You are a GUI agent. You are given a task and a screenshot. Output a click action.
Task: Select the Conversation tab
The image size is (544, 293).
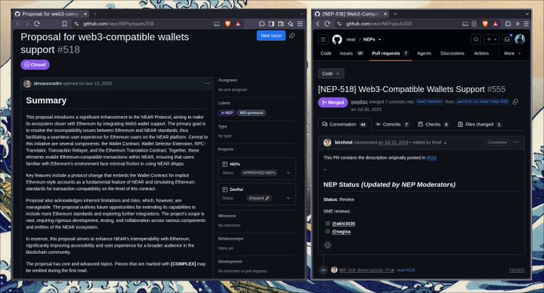tap(344, 125)
